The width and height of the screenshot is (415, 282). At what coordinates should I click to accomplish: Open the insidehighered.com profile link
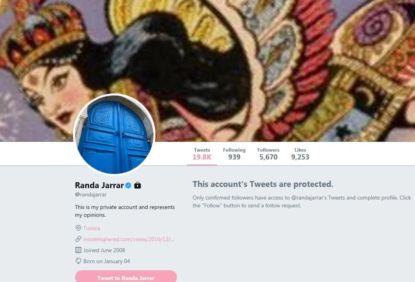129,239
